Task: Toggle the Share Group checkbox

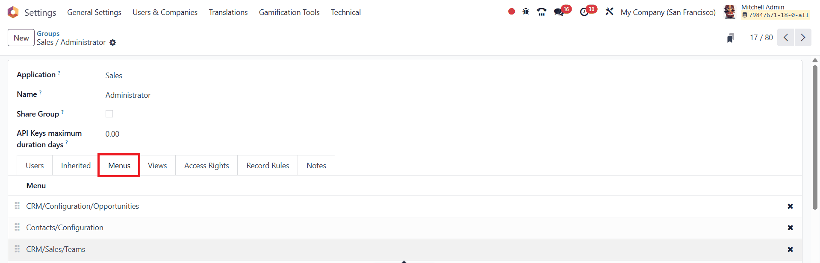Action: 109,114
